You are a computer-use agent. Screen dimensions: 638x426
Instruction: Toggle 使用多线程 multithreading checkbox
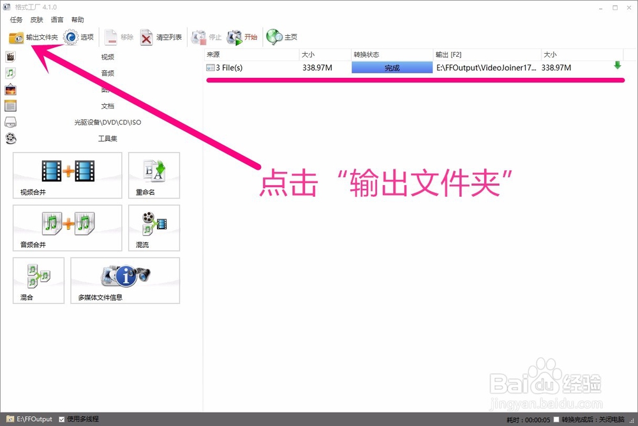(x=62, y=419)
